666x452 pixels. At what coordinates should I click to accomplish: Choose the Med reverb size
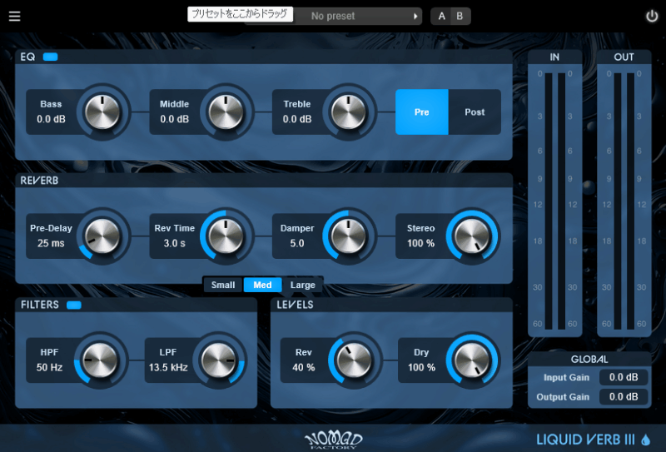262,285
